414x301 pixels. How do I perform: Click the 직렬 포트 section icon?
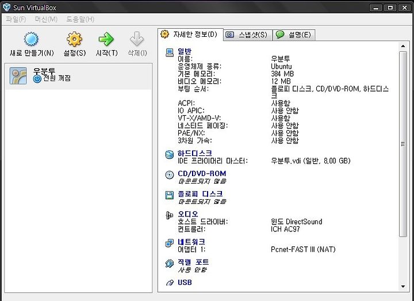click(170, 263)
